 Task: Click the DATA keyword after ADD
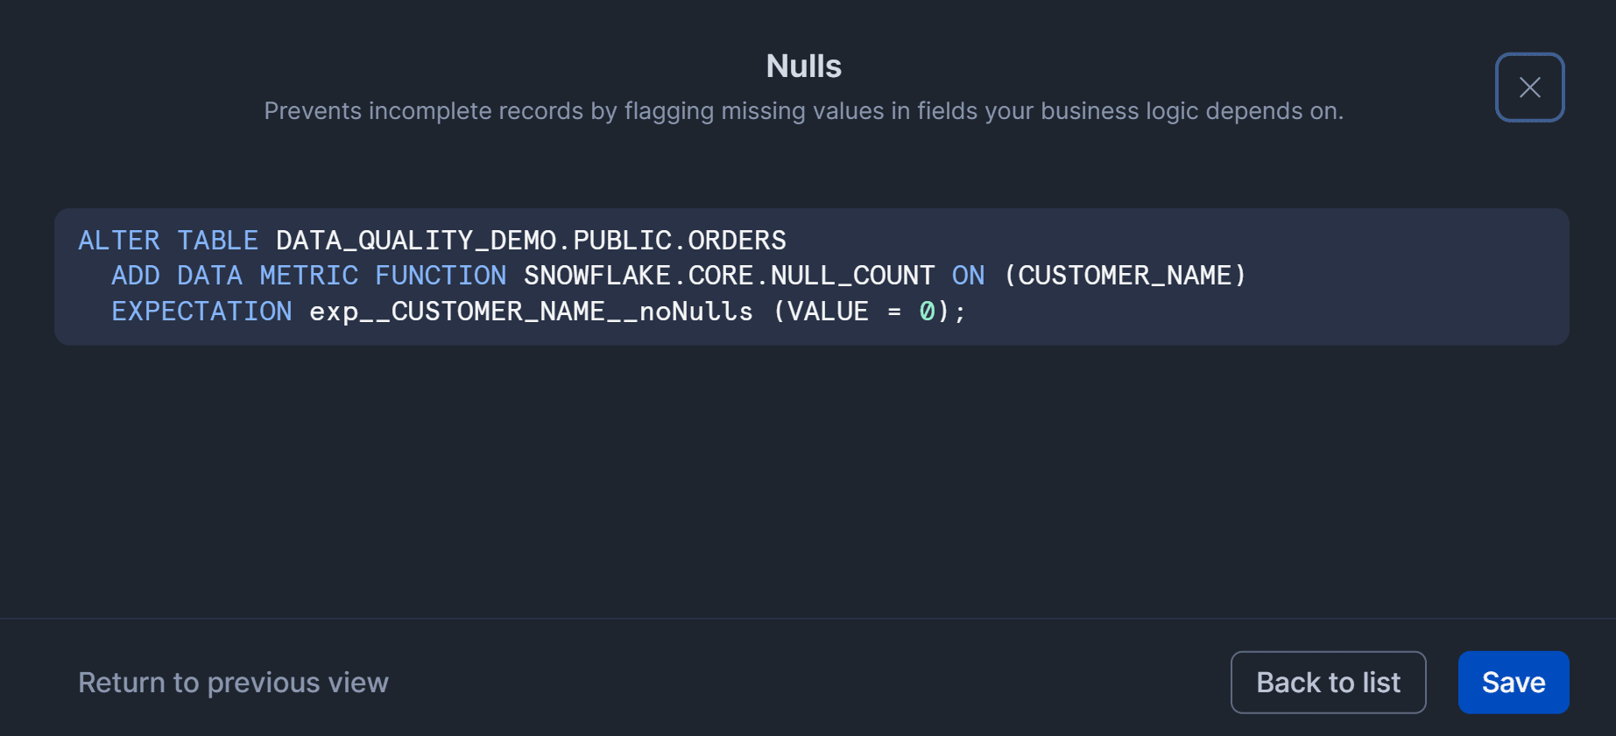pyautogui.click(x=209, y=276)
